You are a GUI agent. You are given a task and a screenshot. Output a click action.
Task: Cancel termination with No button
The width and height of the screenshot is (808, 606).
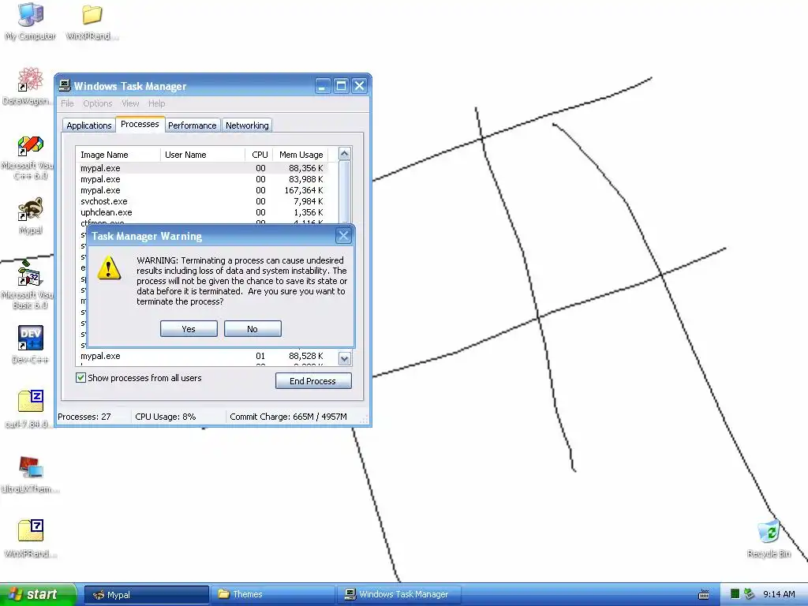pyautogui.click(x=252, y=329)
